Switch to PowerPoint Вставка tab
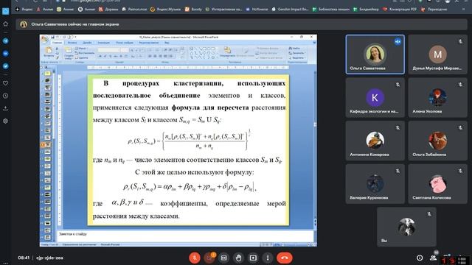The width and height of the screenshot is (472, 265). [x=72, y=43]
